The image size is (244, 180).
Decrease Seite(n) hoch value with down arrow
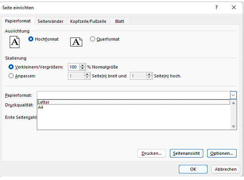coord(149,77)
